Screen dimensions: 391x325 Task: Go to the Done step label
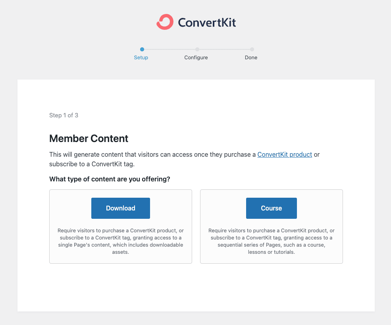251,57
